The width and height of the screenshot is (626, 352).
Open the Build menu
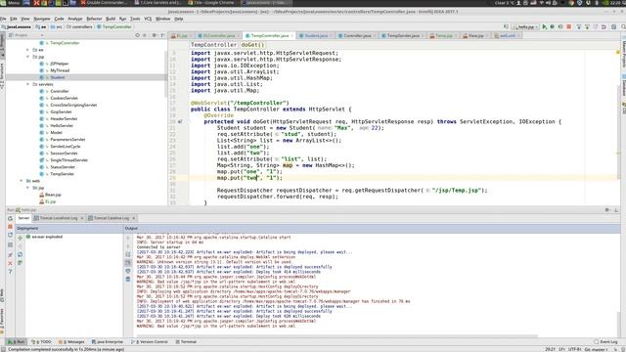click(111, 19)
